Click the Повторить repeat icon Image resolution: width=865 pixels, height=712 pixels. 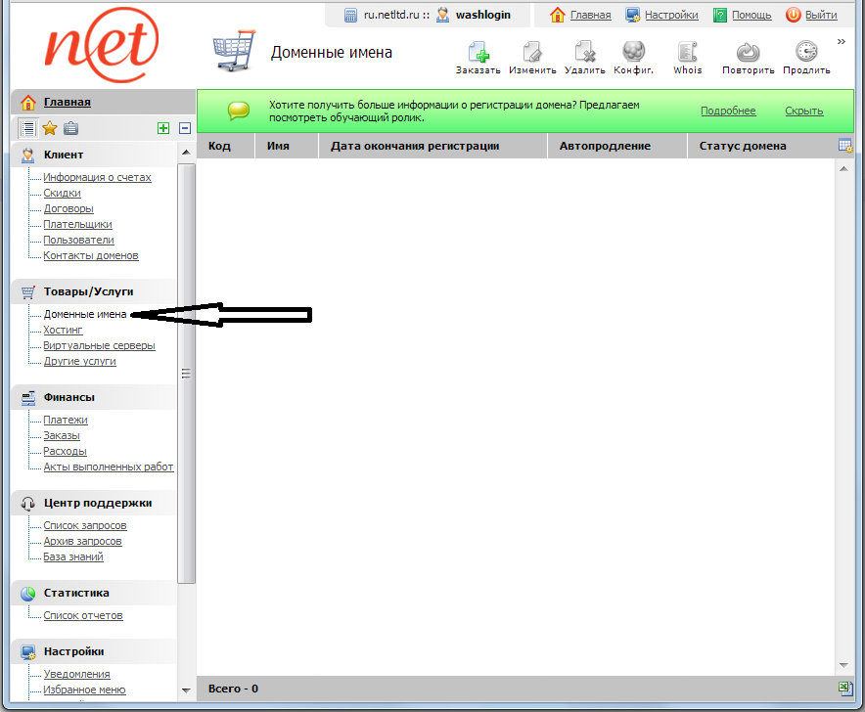[749, 53]
